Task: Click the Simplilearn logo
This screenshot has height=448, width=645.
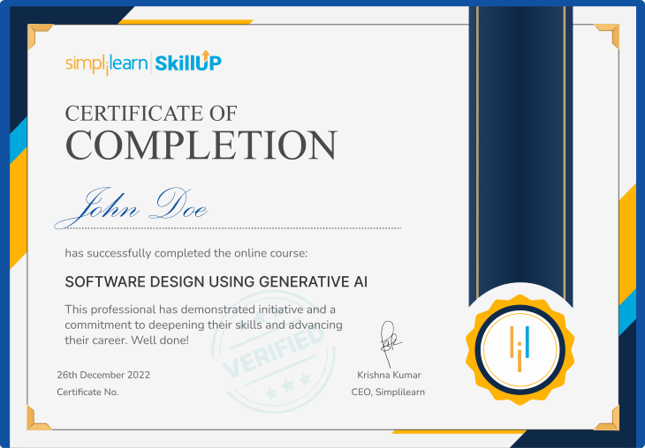Action: click(x=107, y=63)
